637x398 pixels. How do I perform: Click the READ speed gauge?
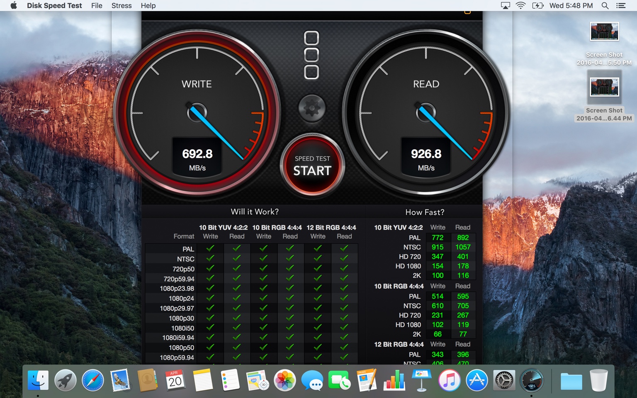426,112
